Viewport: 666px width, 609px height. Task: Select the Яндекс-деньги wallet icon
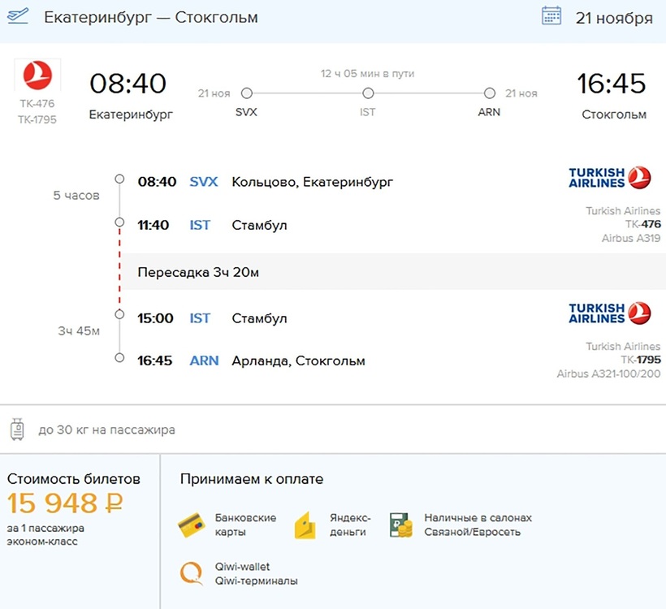(x=305, y=525)
